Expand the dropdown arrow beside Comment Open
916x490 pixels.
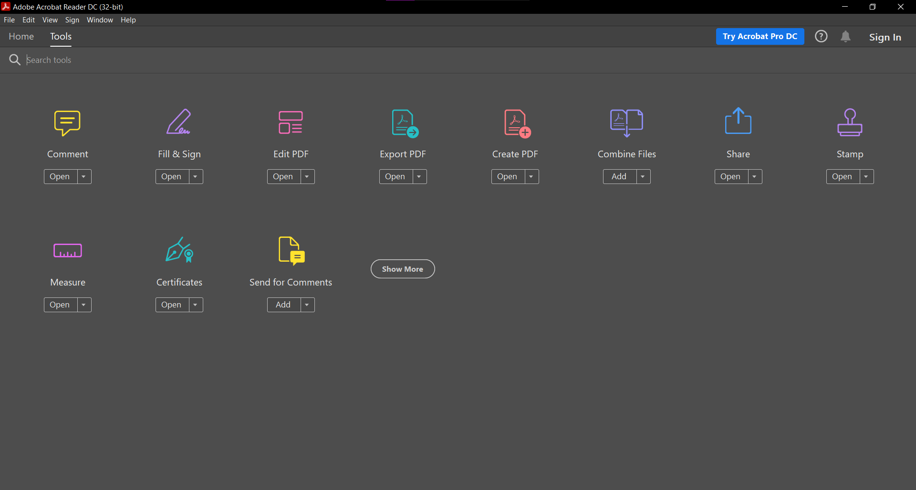click(x=84, y=177)
